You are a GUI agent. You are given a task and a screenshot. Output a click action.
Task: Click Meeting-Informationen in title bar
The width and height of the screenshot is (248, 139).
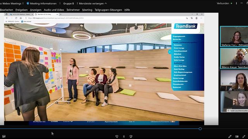click(41, 3)
